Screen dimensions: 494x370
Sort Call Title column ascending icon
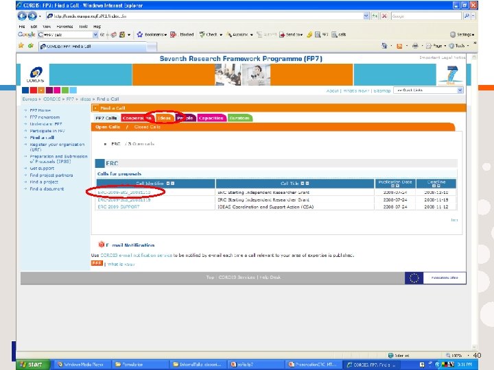303,184
